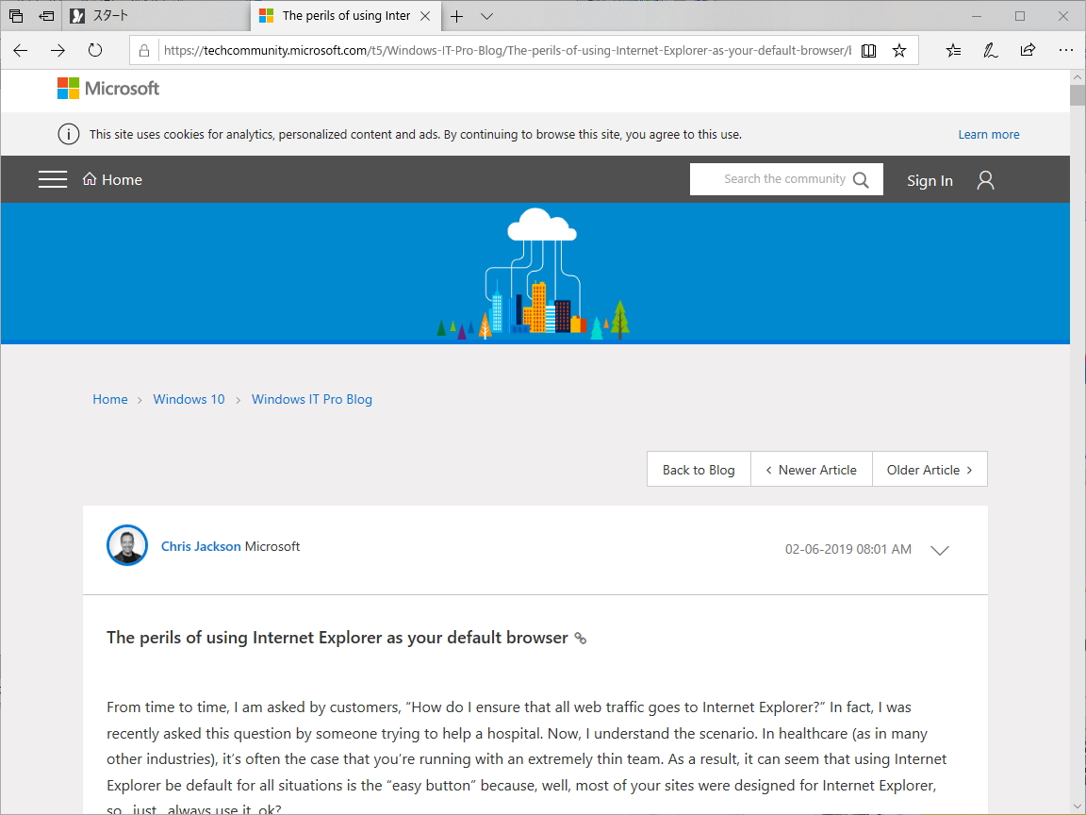Open the Learn more cookies link
1086x815 pixels.
(x=988, y=134)
